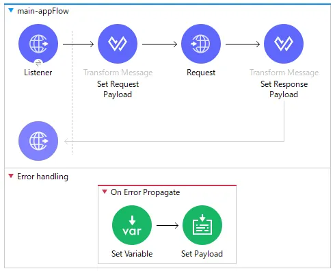Screen dimensions: 335x271
Task: Click the Set Variable label text
Action: click(132, 254)
